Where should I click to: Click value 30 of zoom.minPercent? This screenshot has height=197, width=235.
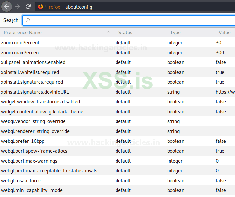(218, 43)
